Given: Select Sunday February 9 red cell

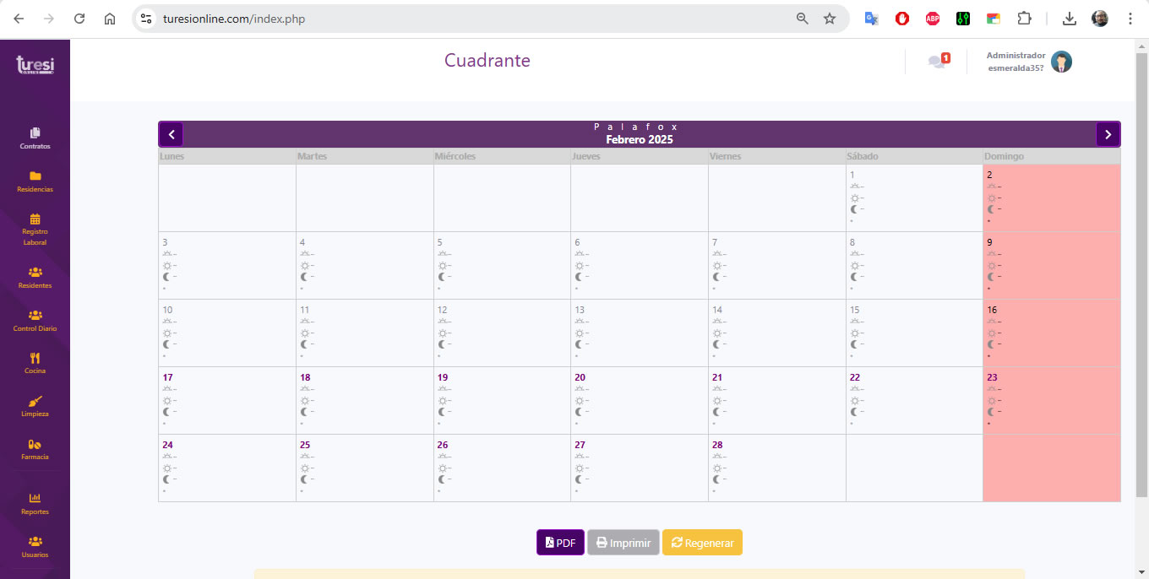Looking at the screenshot, I should [x=1051, y=265].
